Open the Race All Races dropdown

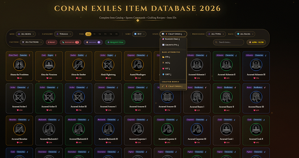tap(245, 34)
